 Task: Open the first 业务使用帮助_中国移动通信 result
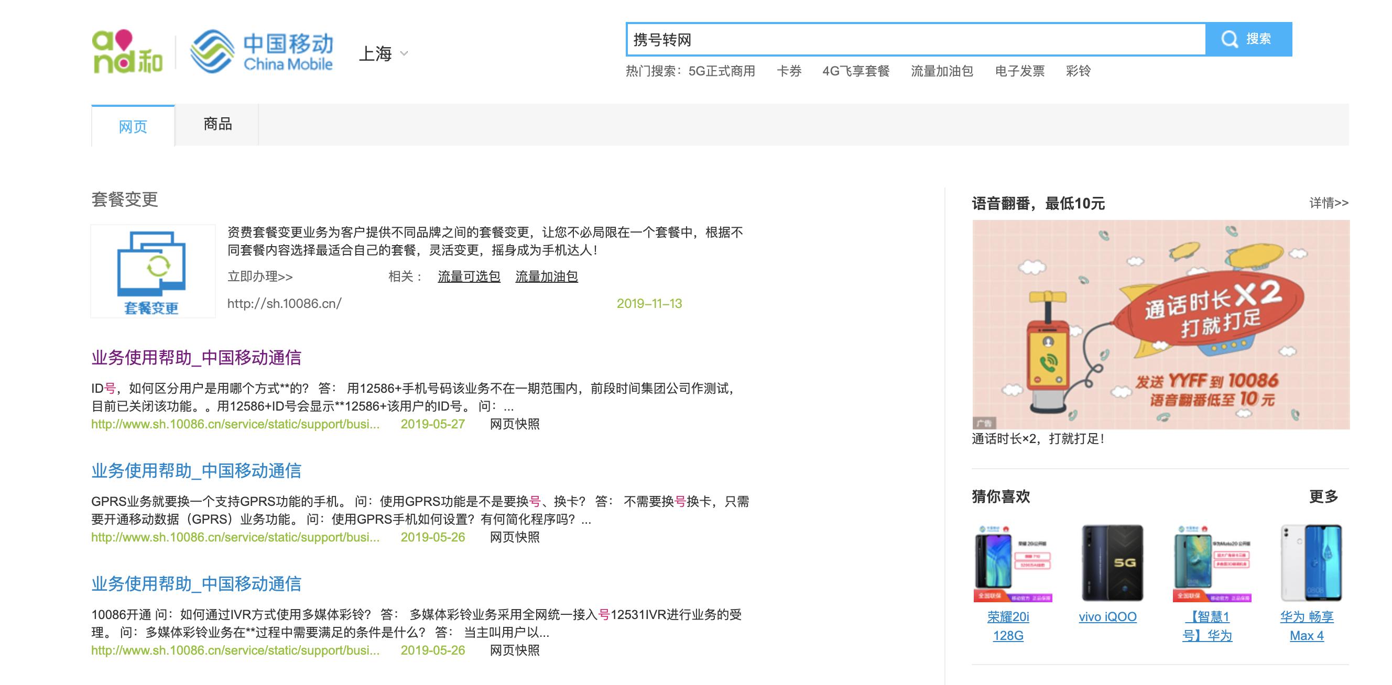tap(196, 357)
